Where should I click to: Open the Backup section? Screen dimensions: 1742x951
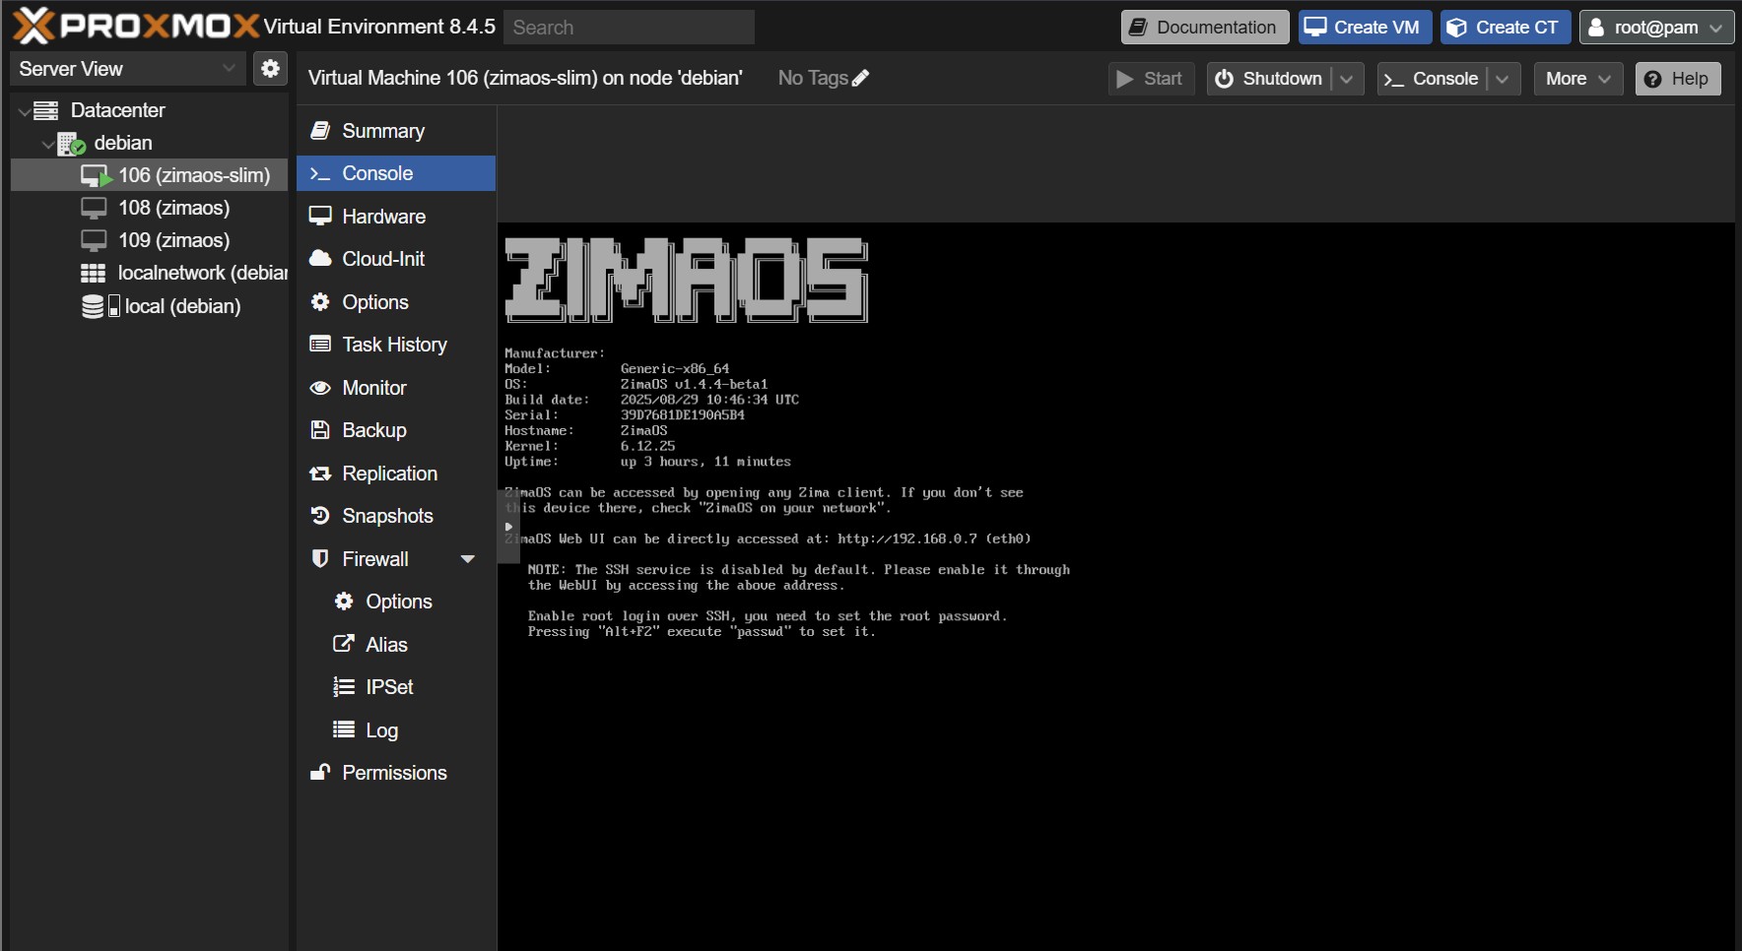pos(373,430)
